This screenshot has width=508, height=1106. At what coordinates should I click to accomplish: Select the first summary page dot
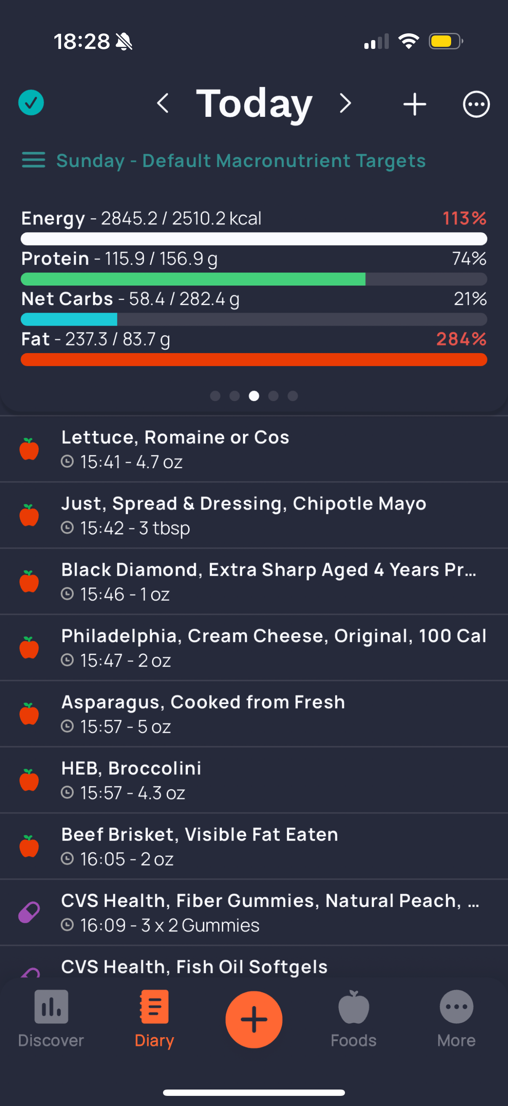[215, 396]
